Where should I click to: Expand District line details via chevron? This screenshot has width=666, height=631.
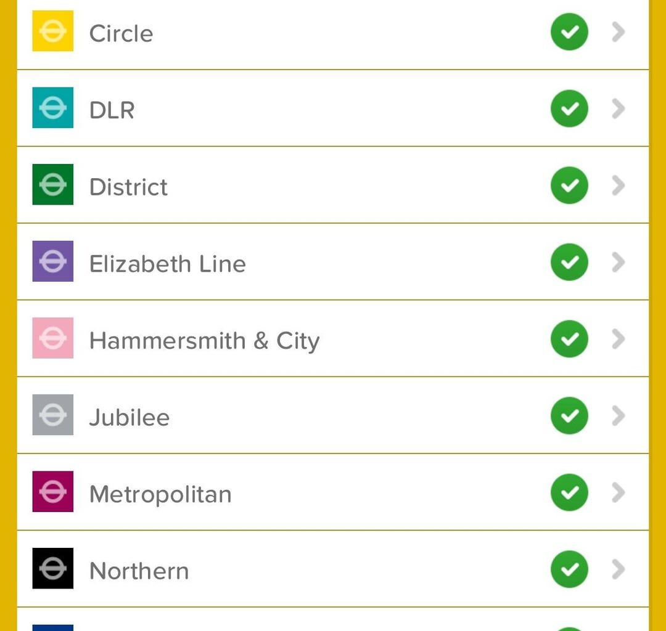pyautogui.click(x=618, y=185)
